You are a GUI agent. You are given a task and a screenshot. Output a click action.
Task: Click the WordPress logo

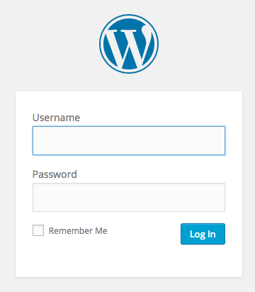pos(129,44)
